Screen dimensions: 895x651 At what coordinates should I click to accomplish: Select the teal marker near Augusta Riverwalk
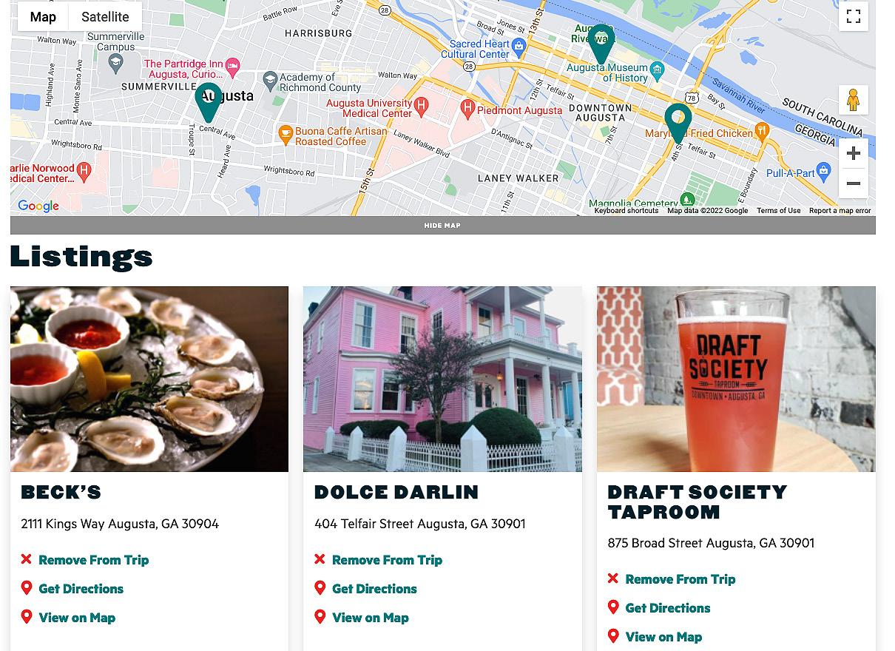(x=601, y=44)
